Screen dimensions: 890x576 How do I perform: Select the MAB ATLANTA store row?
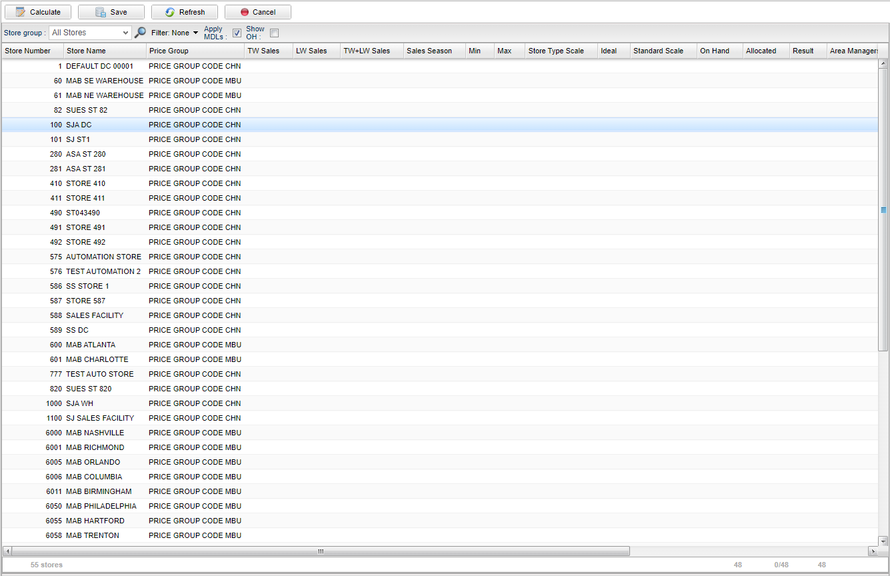[x=91, y=345]
